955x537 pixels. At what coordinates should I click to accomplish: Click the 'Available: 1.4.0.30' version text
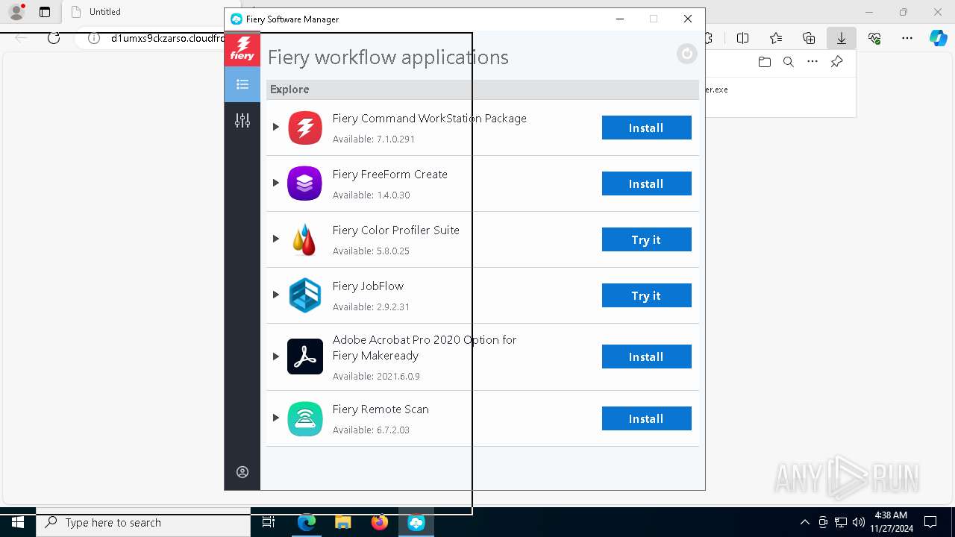(372, 195)
